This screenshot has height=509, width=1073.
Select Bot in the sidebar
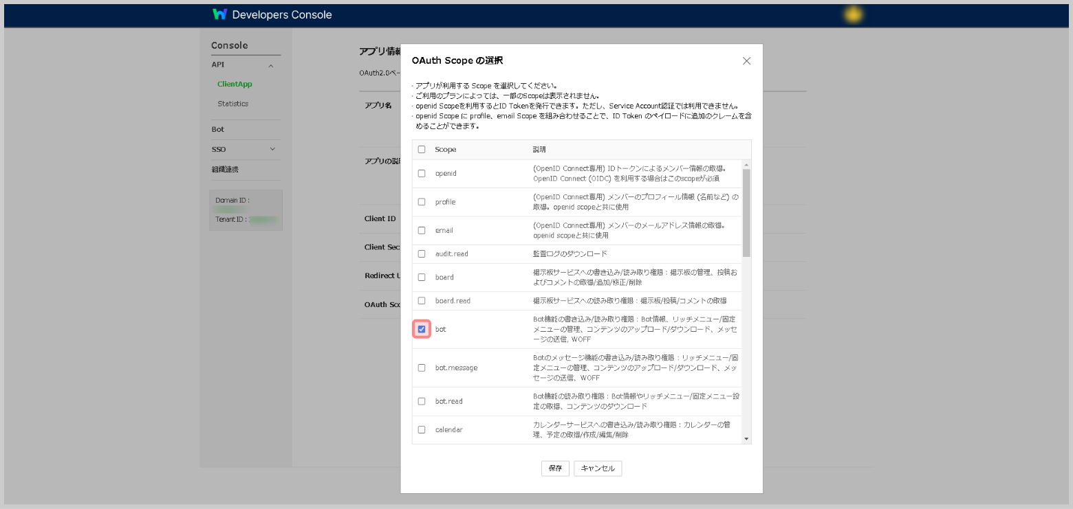tap(217, 129)
